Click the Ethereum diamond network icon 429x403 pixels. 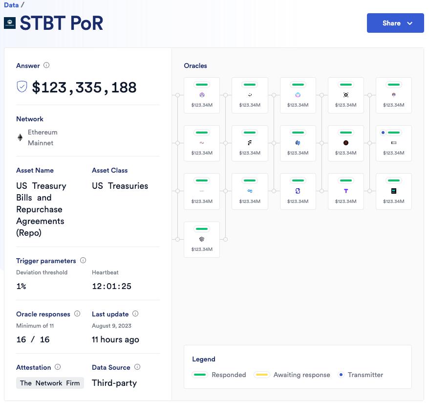pyautogui.click(x=20, y=137)
